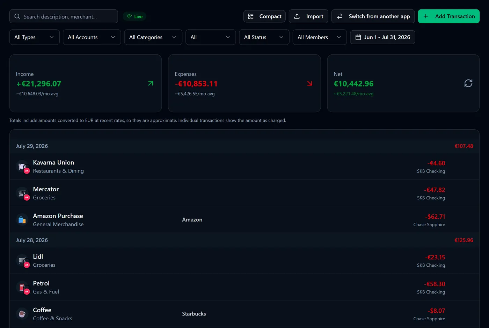Viewport: 489px width, 328px height.
Task: Open the All Types dropdown
Action: tap(35, 37)
